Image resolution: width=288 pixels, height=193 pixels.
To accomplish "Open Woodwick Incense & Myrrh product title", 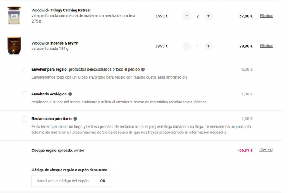I will point(55,43).
